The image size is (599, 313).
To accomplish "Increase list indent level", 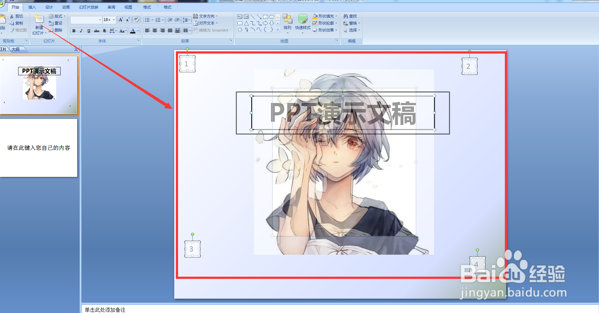I will coord(177,20).
